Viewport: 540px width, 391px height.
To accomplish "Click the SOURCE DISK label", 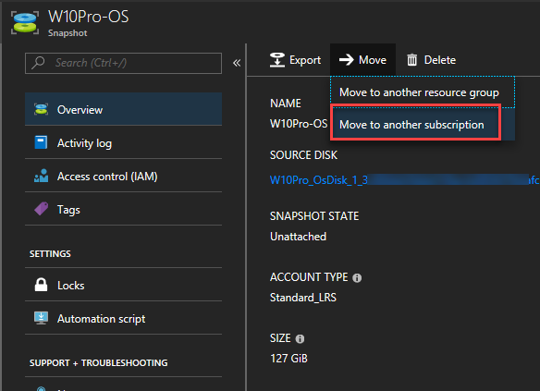I will pyautogui.click(x=303, y=155).
